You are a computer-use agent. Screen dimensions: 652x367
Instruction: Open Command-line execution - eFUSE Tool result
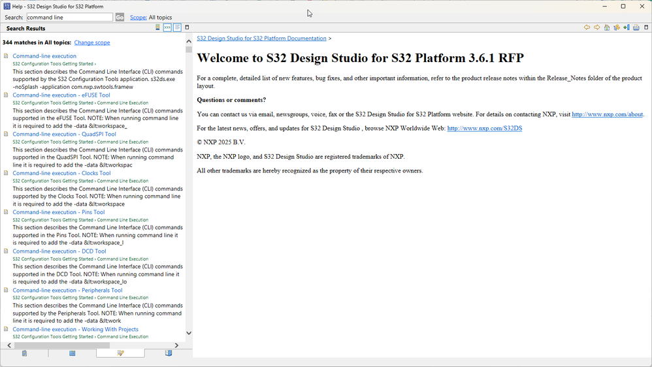click(61, 95)
